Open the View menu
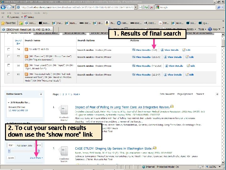Screen dimensions: 226x170 click(x=16, y=13)
